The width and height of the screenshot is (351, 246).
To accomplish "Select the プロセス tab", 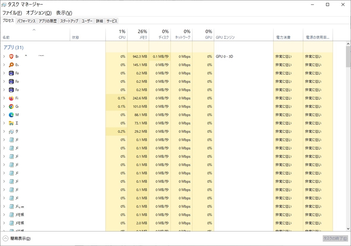I will click(8, 21).
